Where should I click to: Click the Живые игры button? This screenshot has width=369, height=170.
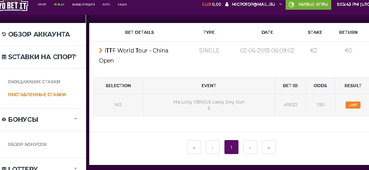click(x=308, y=5)
